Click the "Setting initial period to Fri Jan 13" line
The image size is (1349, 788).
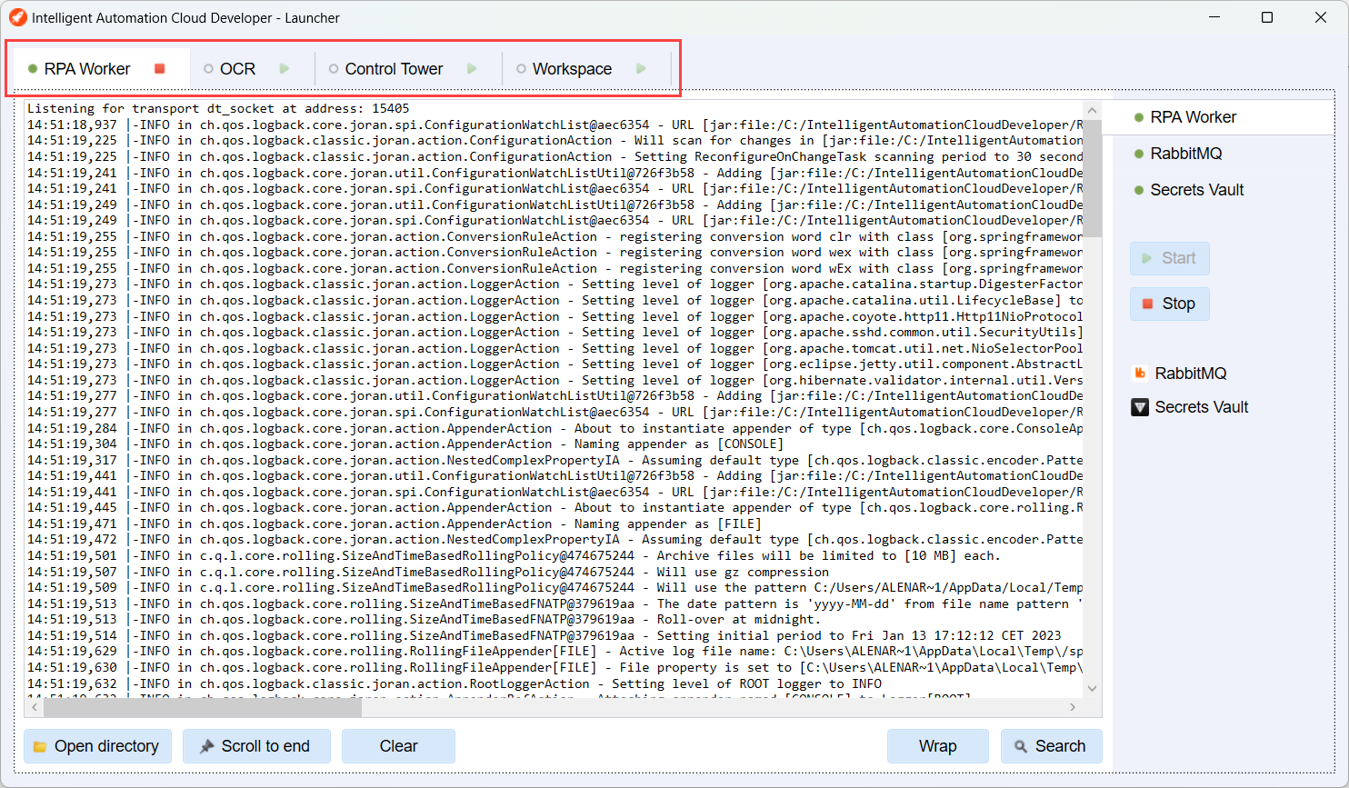544,635
